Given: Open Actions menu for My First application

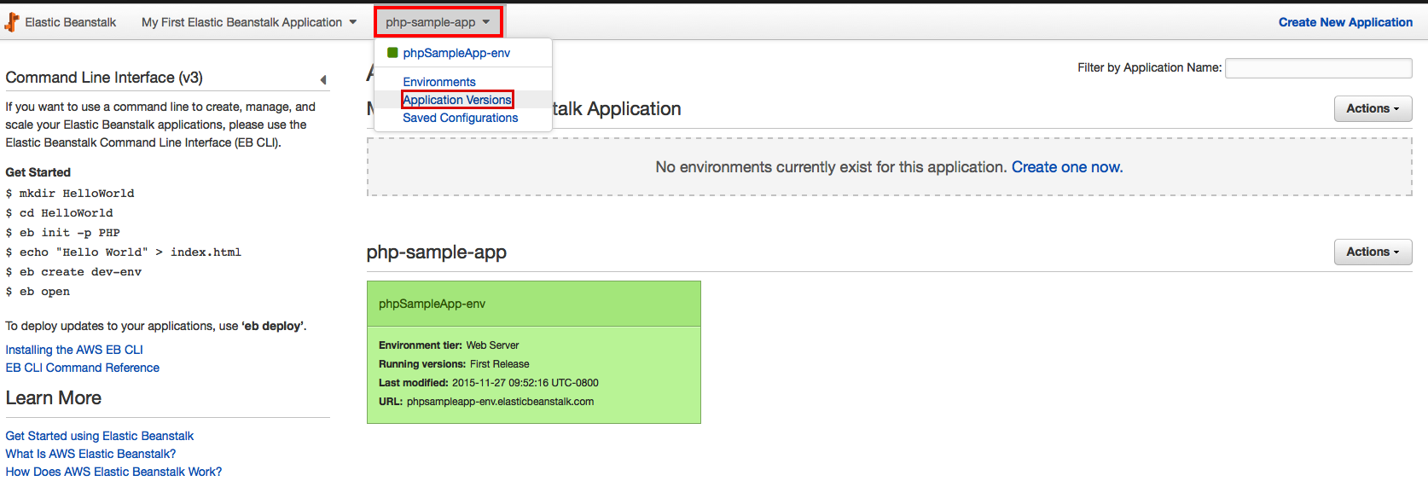Looking at the screenshot, I should [x=1373, y=108].
